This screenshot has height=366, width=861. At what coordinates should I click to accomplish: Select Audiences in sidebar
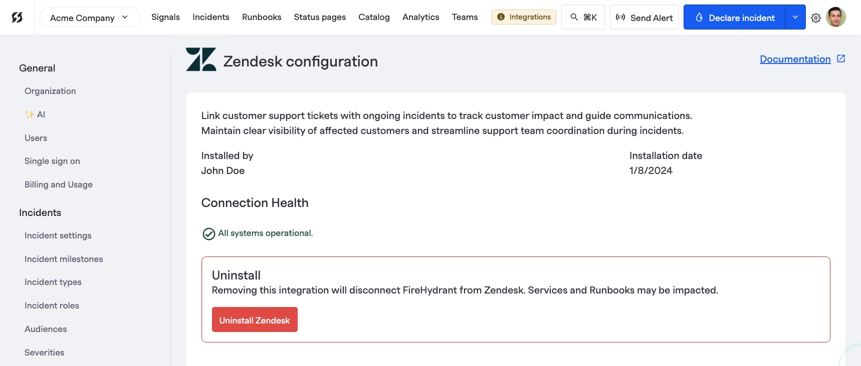click(46, 329)
